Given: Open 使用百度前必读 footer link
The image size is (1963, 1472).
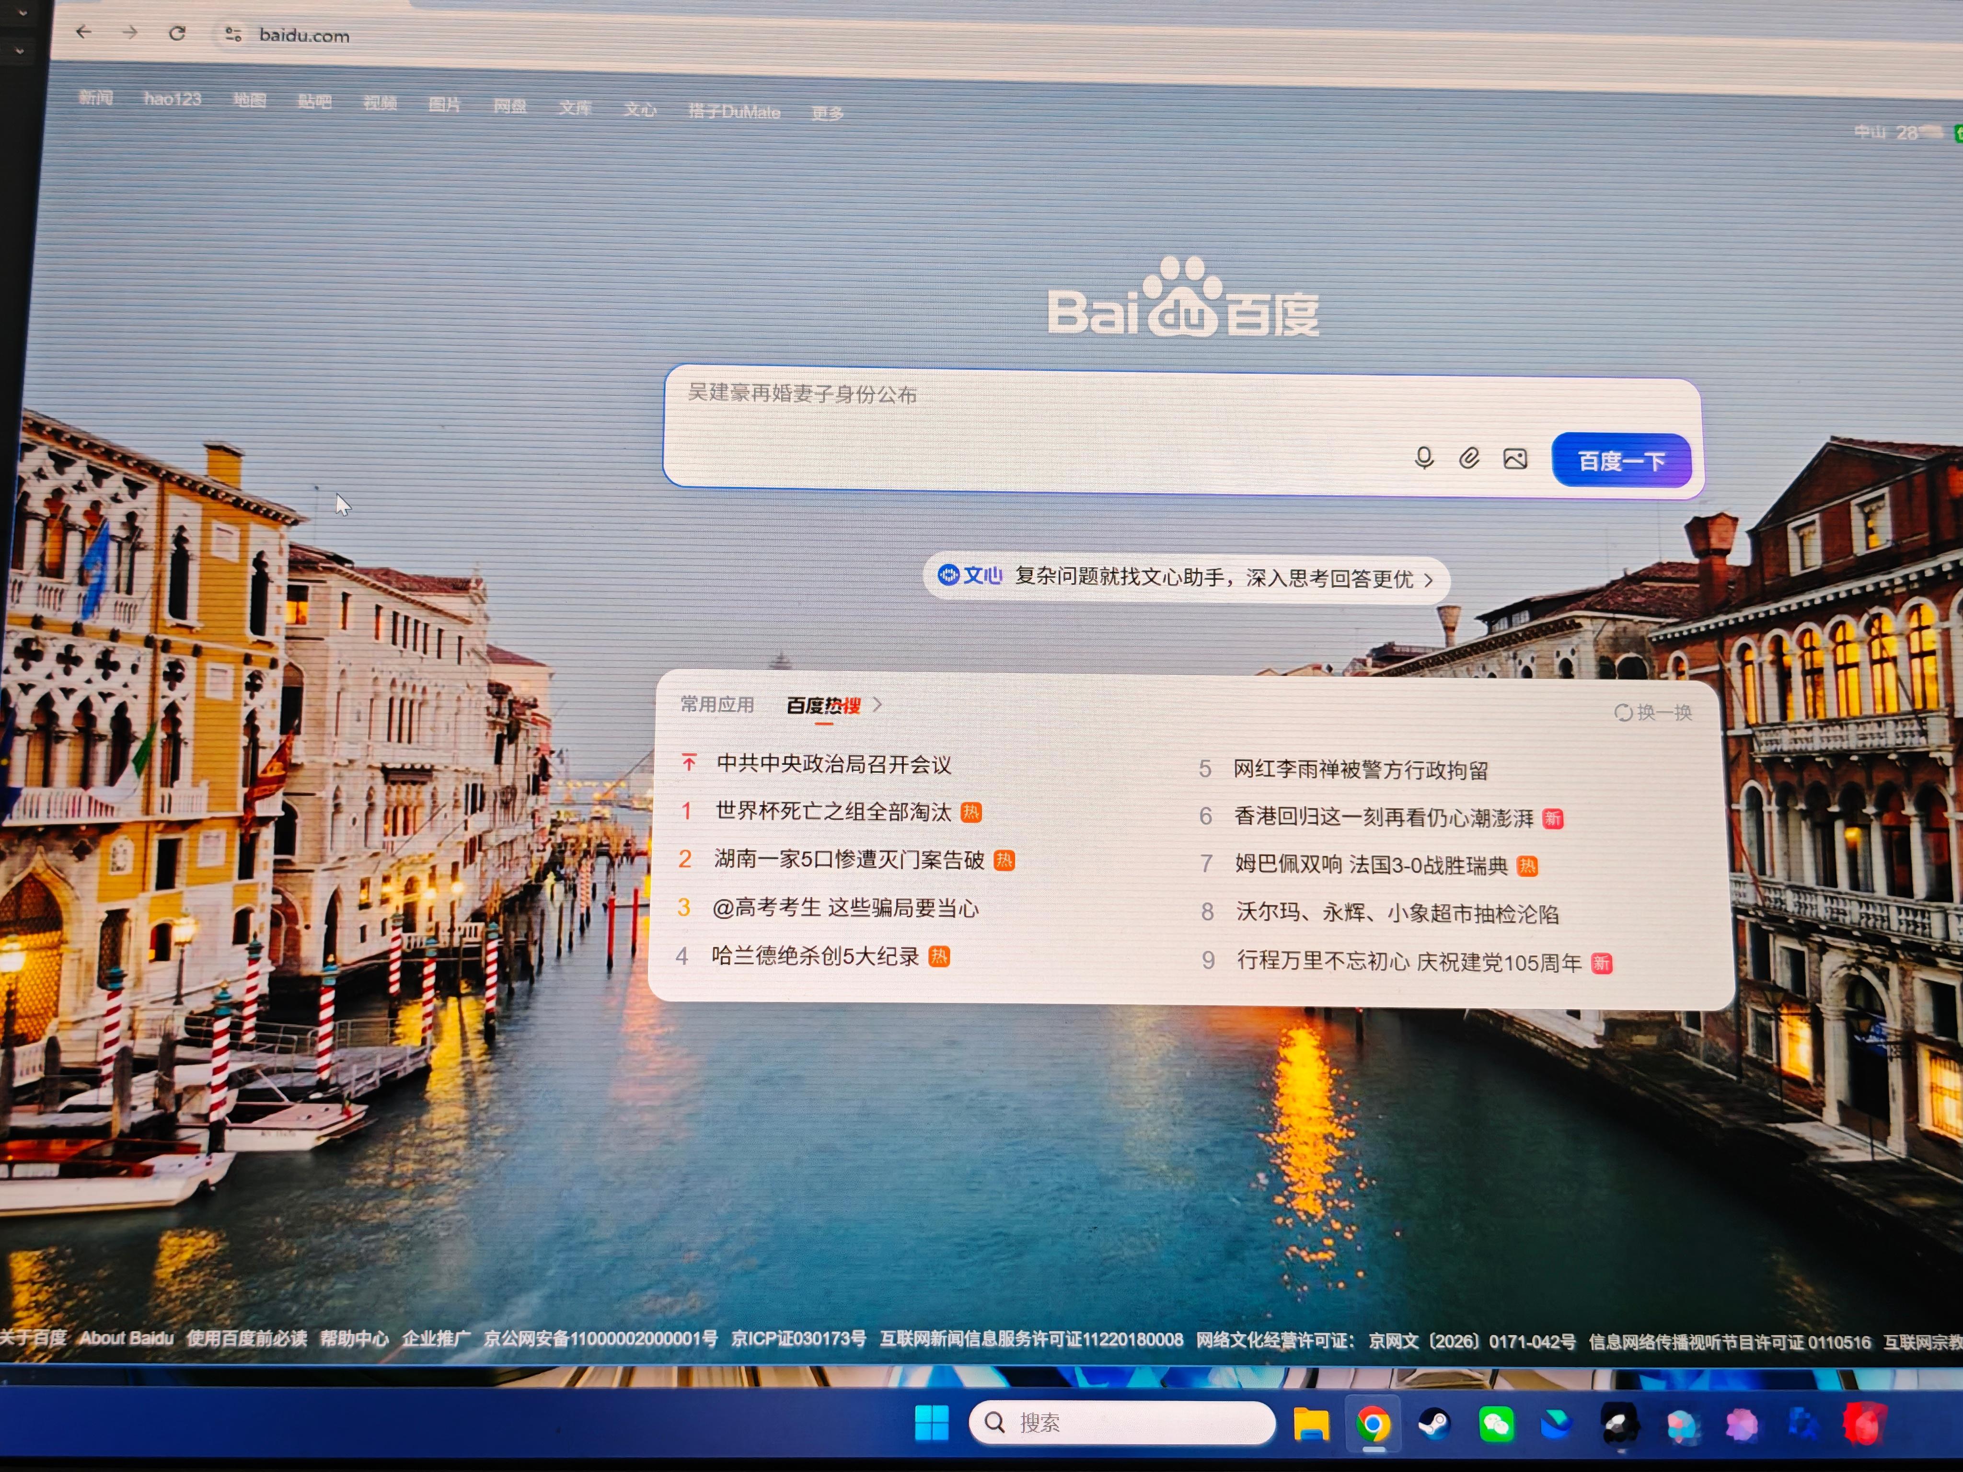Looking at the screenshot, I should [247, 1338].
